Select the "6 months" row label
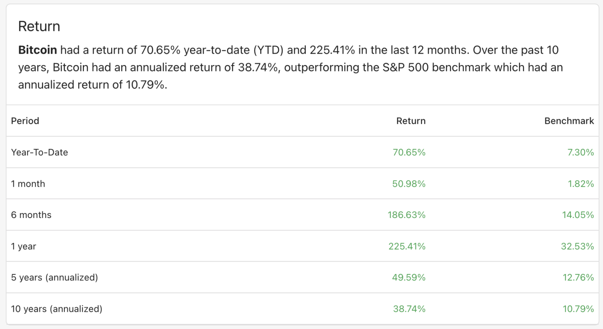This screenshot has width=603, height=329. point(31,215)
